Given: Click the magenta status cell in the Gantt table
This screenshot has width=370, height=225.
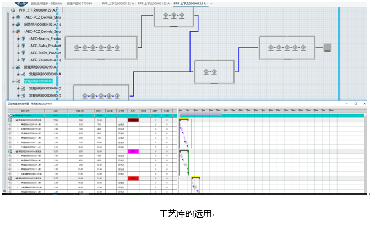Looking at the screenshot, I should click(x=134, y=151).
